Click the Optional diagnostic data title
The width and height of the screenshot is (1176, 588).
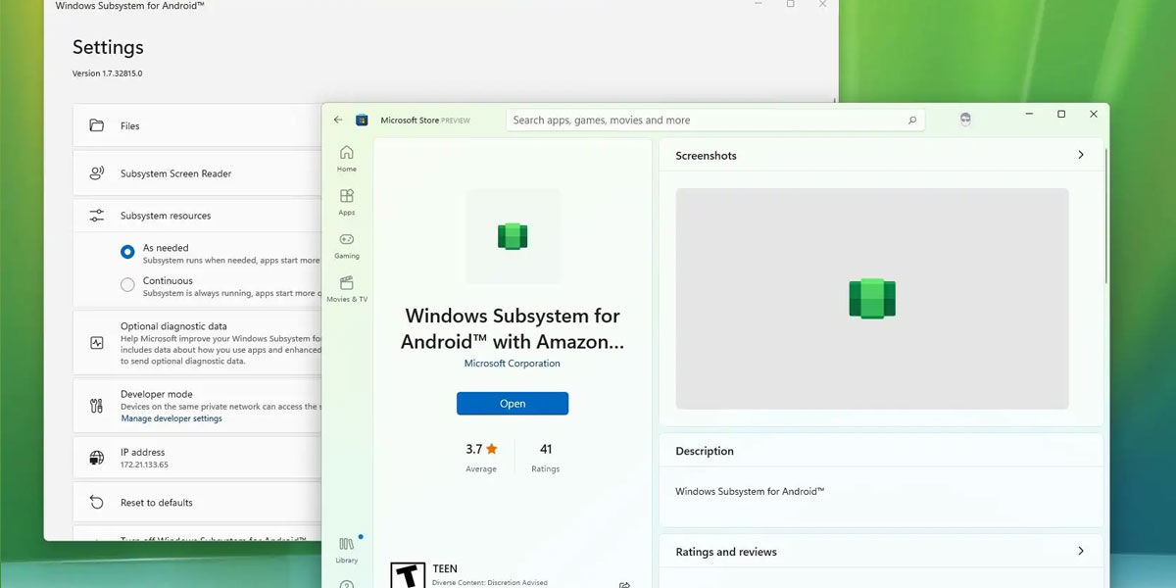click(x=173, y=326)
